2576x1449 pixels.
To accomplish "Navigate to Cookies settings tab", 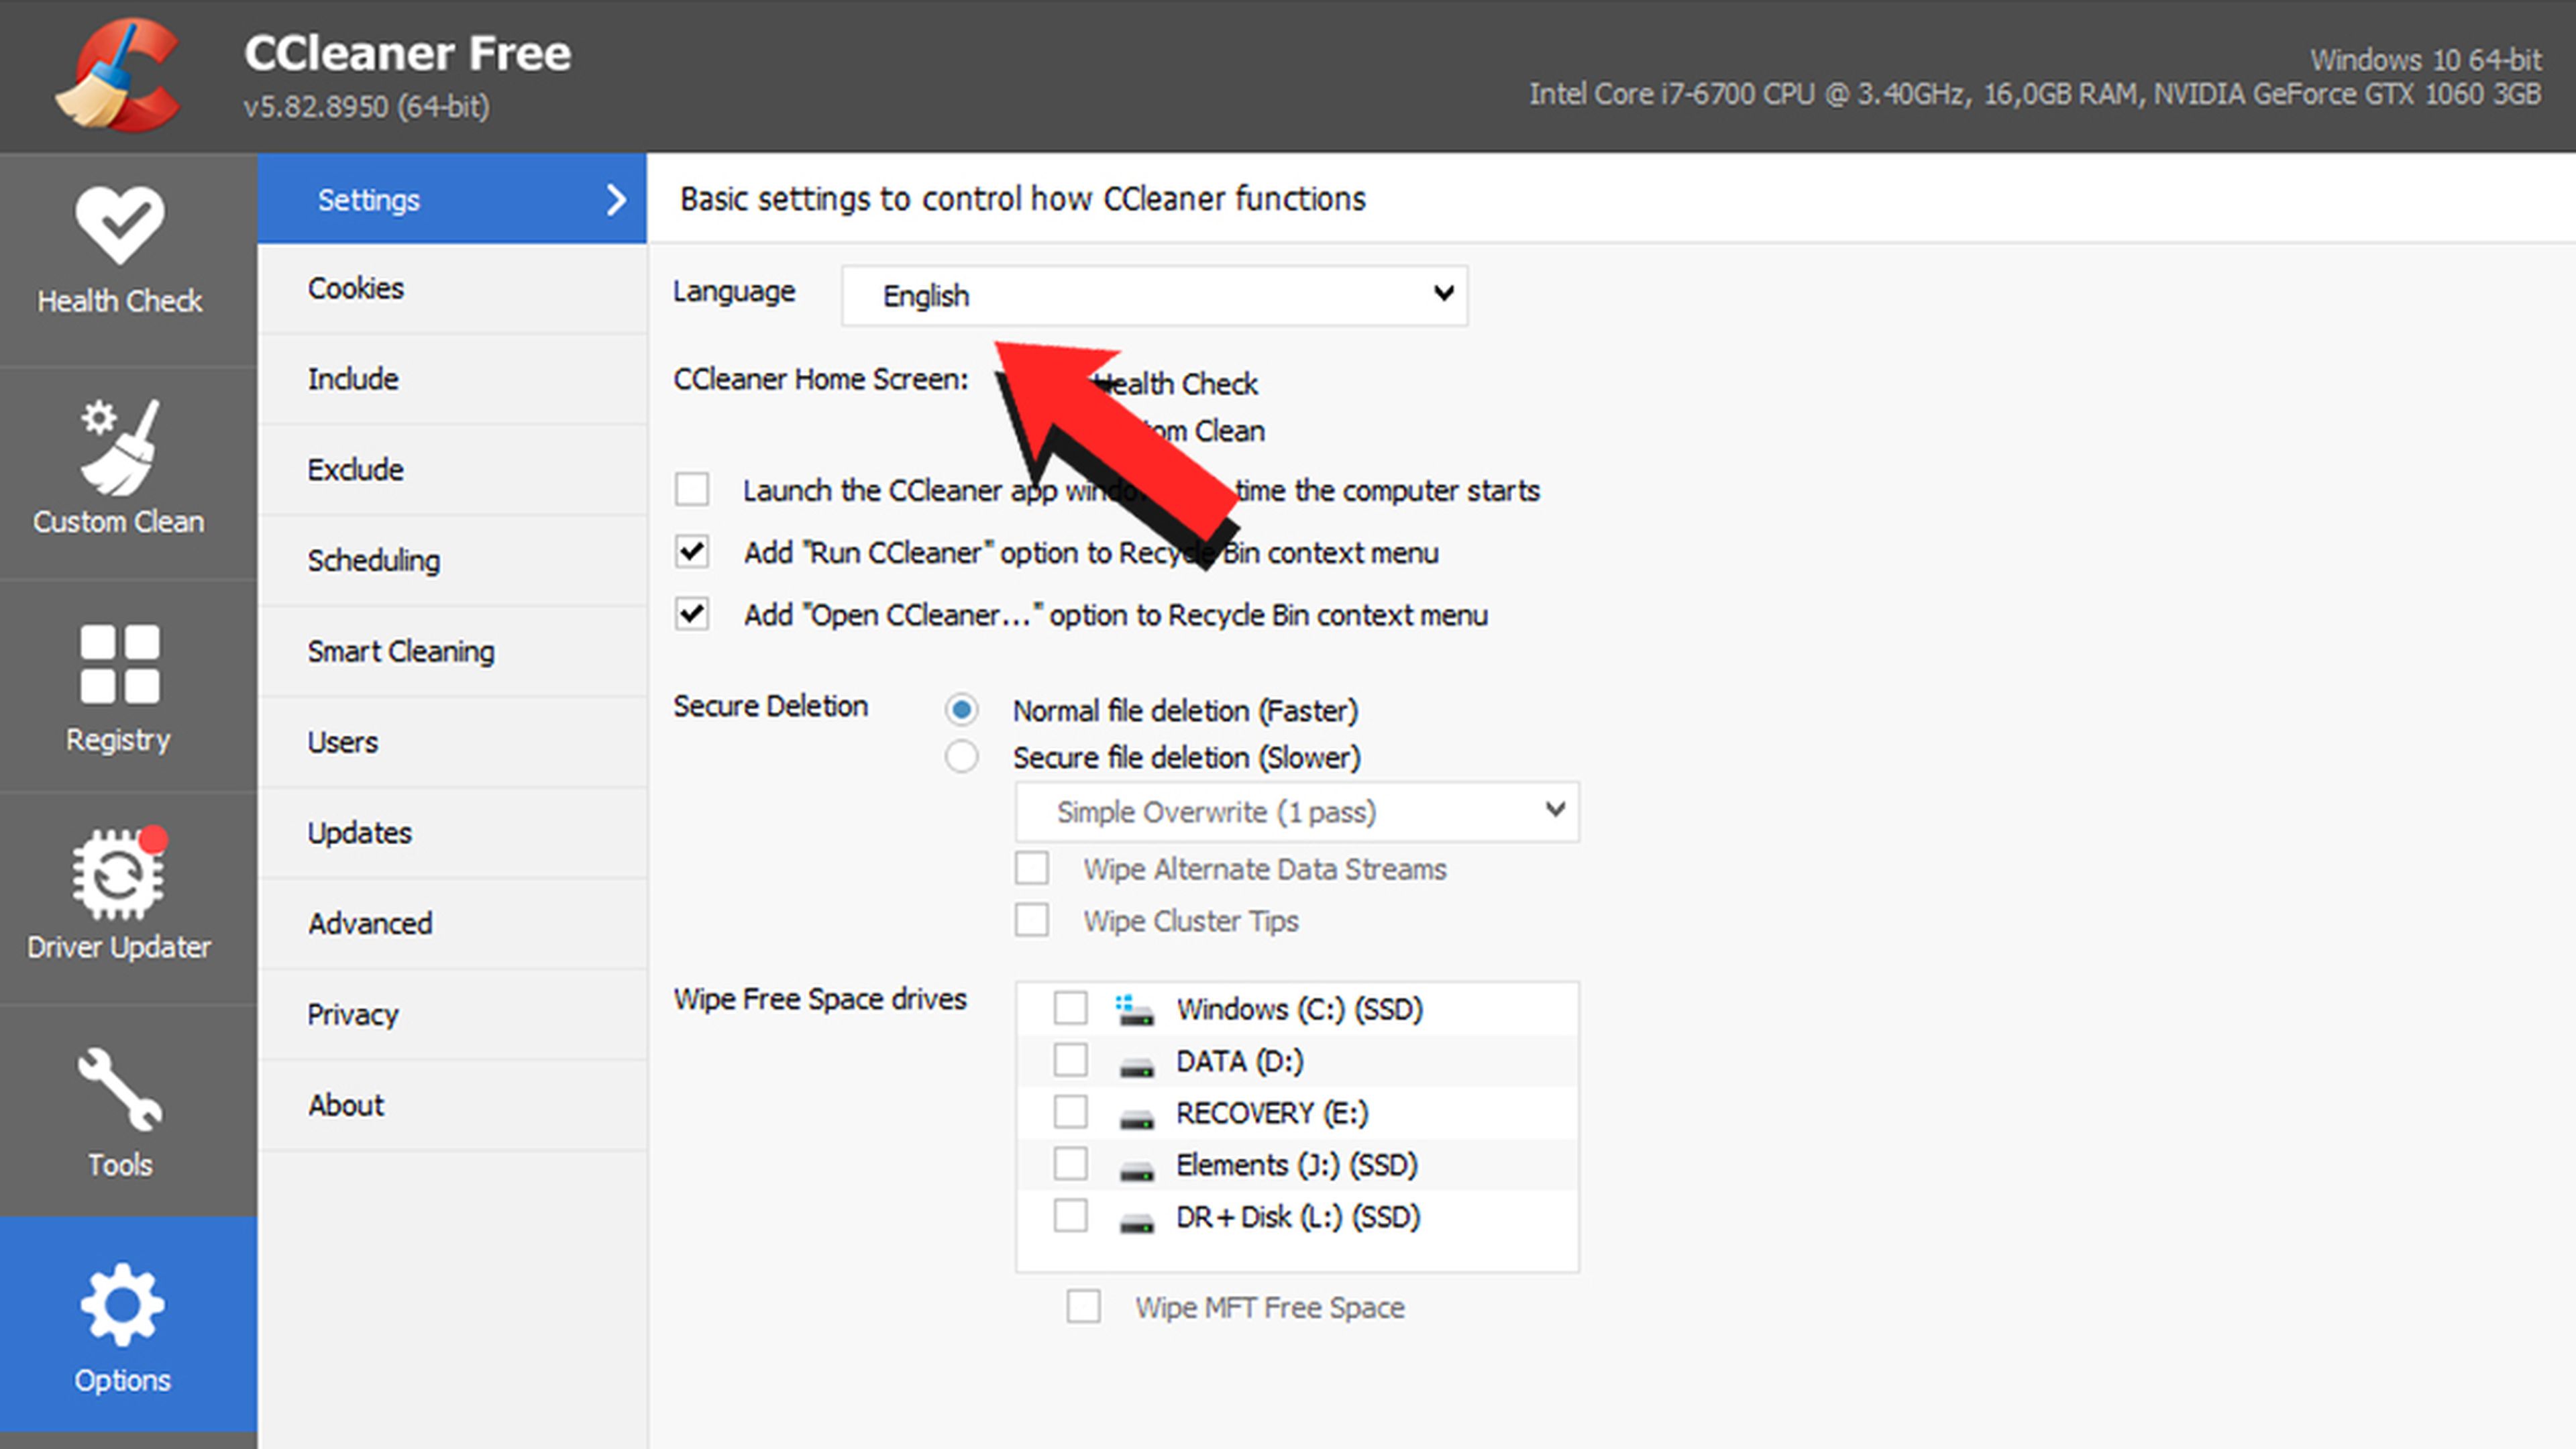I will 451,285.
